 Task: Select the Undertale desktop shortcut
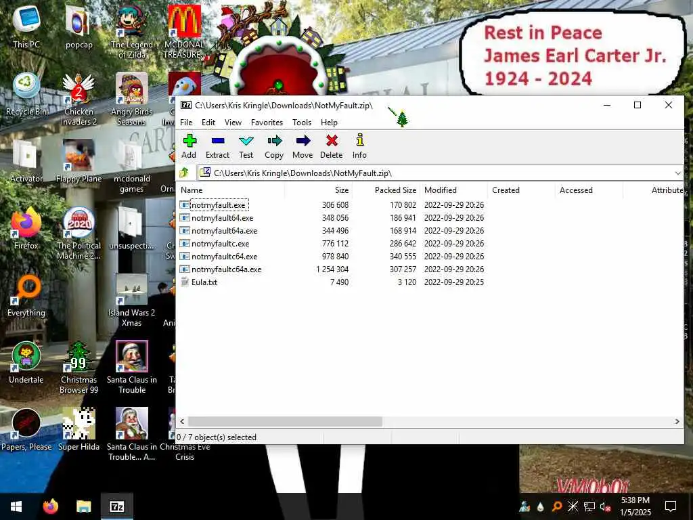(26, 363)
